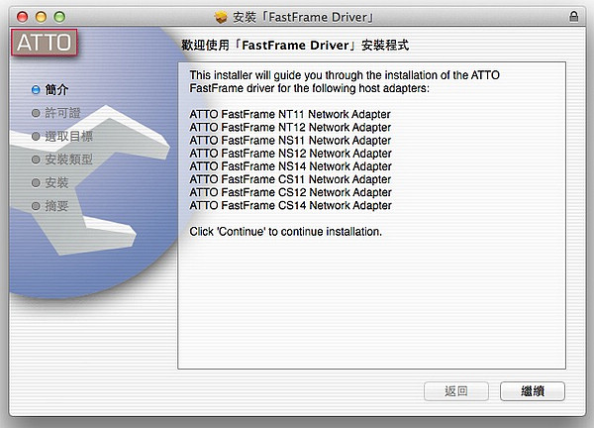Click the 安裝 step bullet in sidebar
This screenshot has height=428, width=594.
coord(36,182)
